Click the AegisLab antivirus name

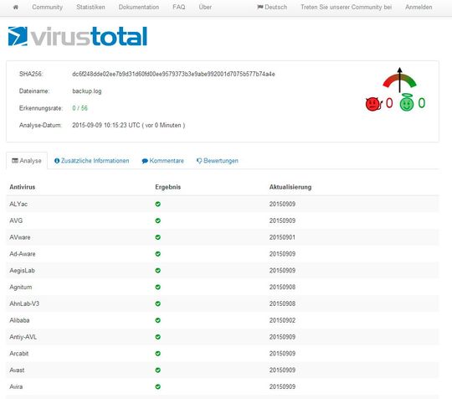click(x=22, y=271)
